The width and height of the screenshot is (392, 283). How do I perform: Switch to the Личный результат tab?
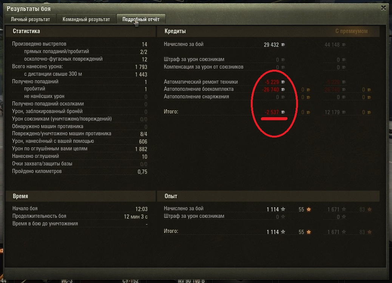[30, 19]
